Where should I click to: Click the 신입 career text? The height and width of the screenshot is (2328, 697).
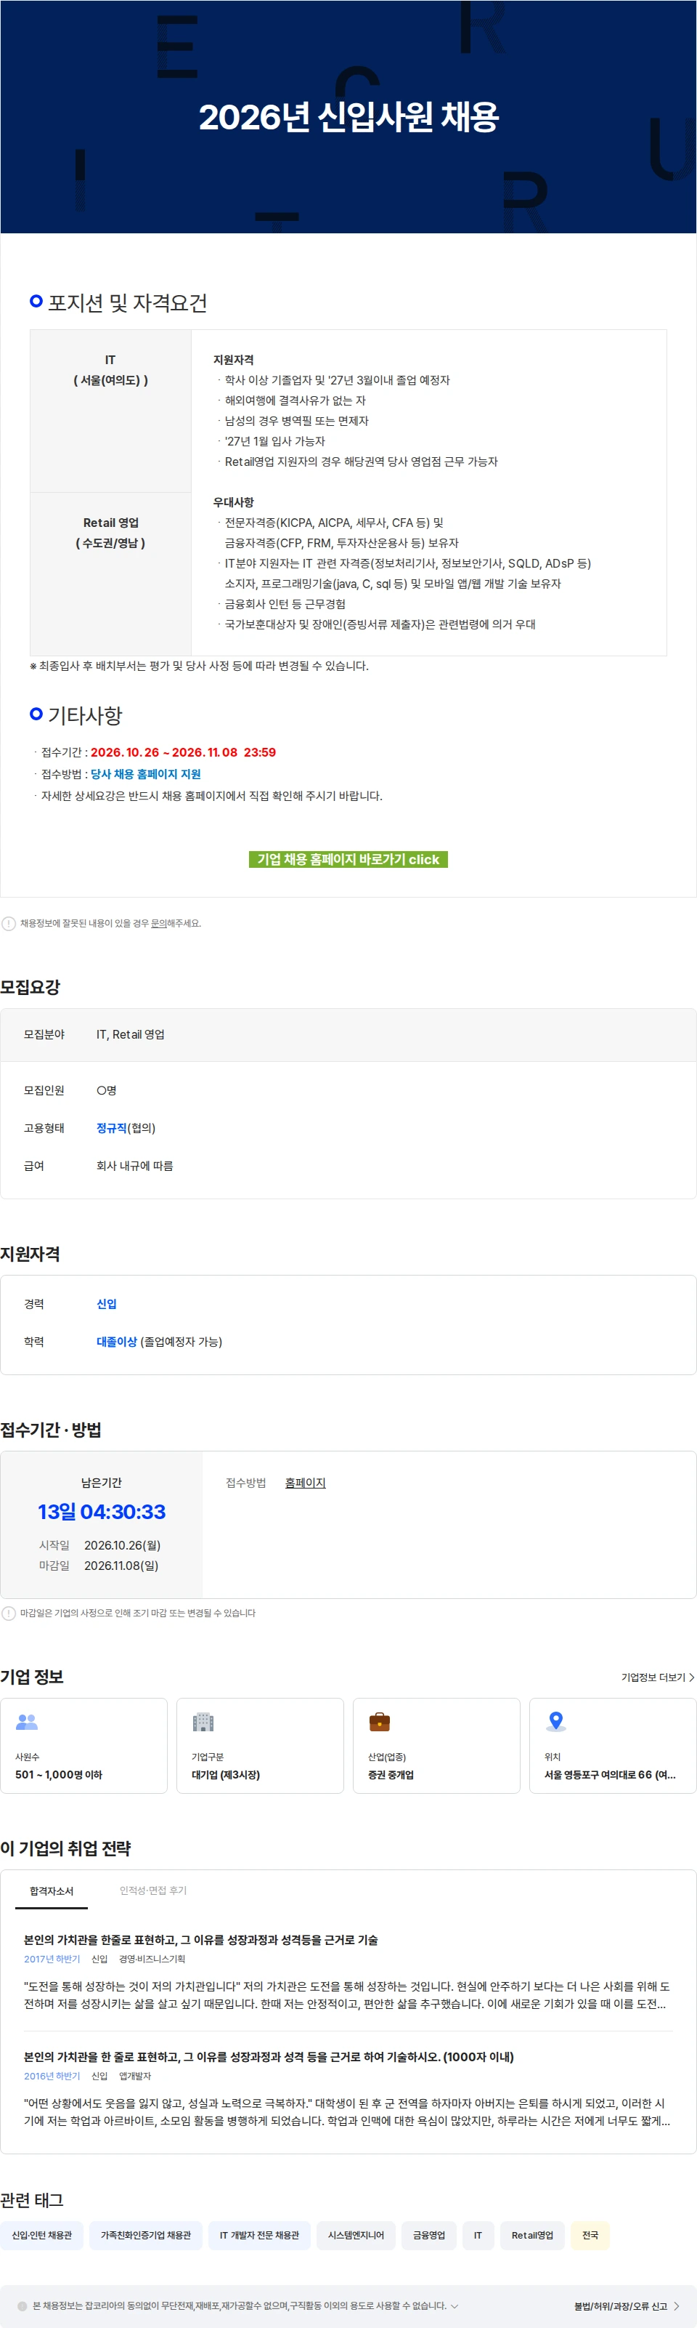[x=107, y=1303]
